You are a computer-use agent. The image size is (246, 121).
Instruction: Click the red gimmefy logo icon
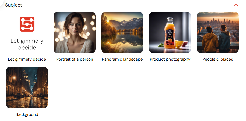(27, 24)
